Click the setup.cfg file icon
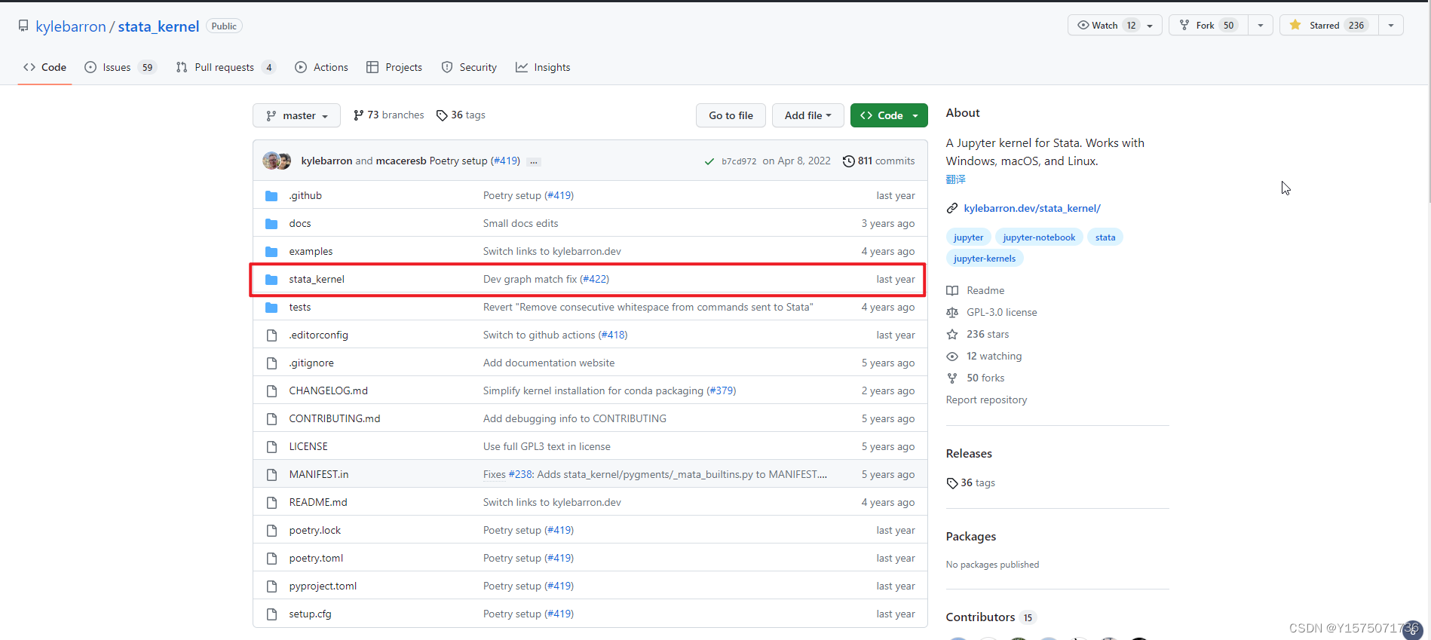1431x640 pixels. tap(271, 614)
